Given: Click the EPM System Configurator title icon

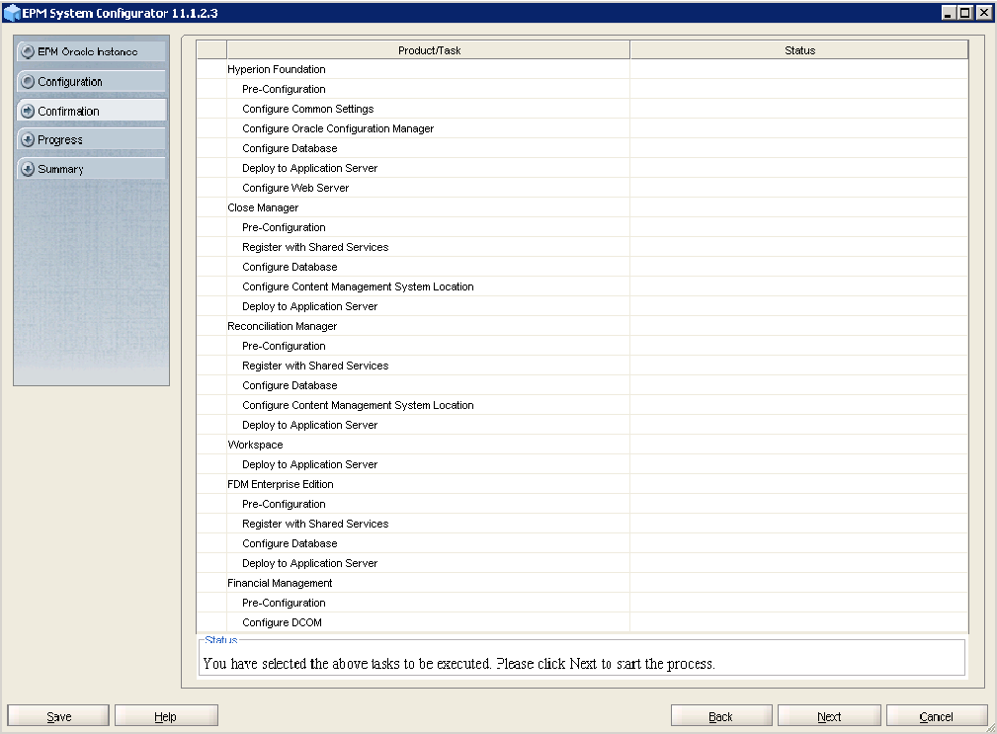Looking at the screenshot, I should pos(12,13).
